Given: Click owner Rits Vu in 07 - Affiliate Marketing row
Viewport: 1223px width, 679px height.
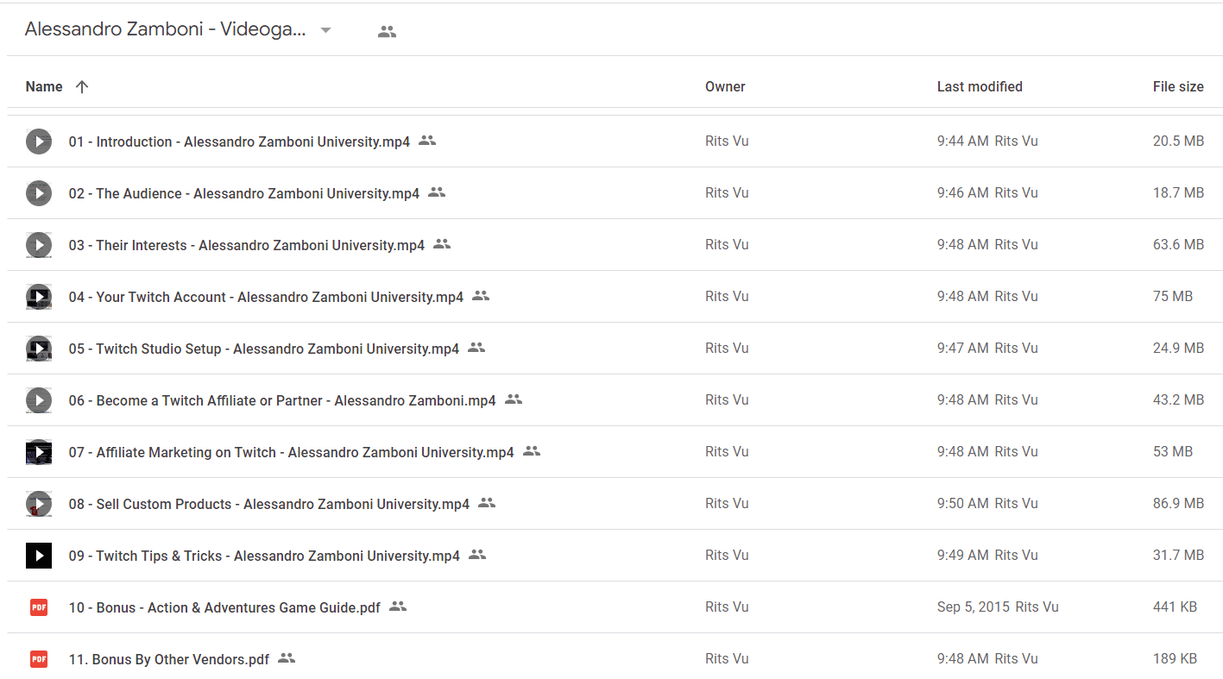Looking at the screenshot, I should (x=727, y=451).
